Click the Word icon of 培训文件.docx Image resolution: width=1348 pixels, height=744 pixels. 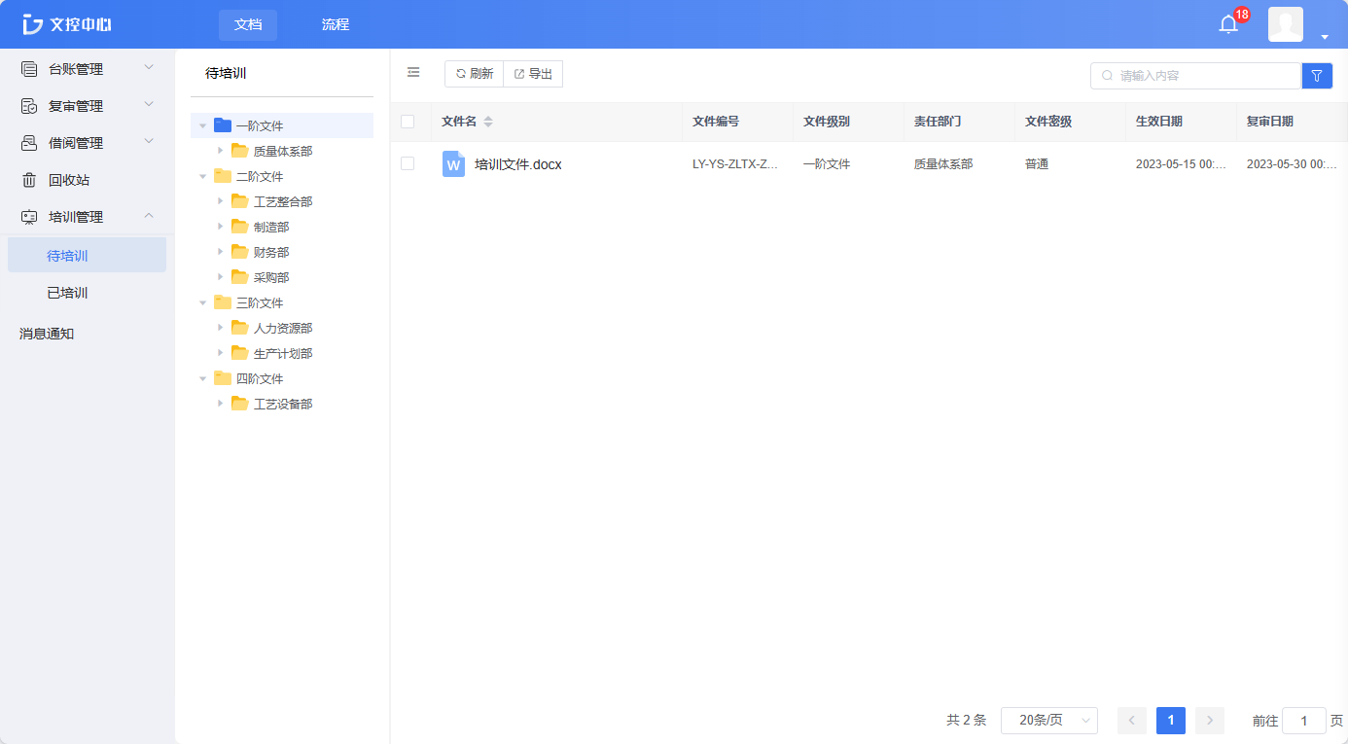tap(452, 164)
